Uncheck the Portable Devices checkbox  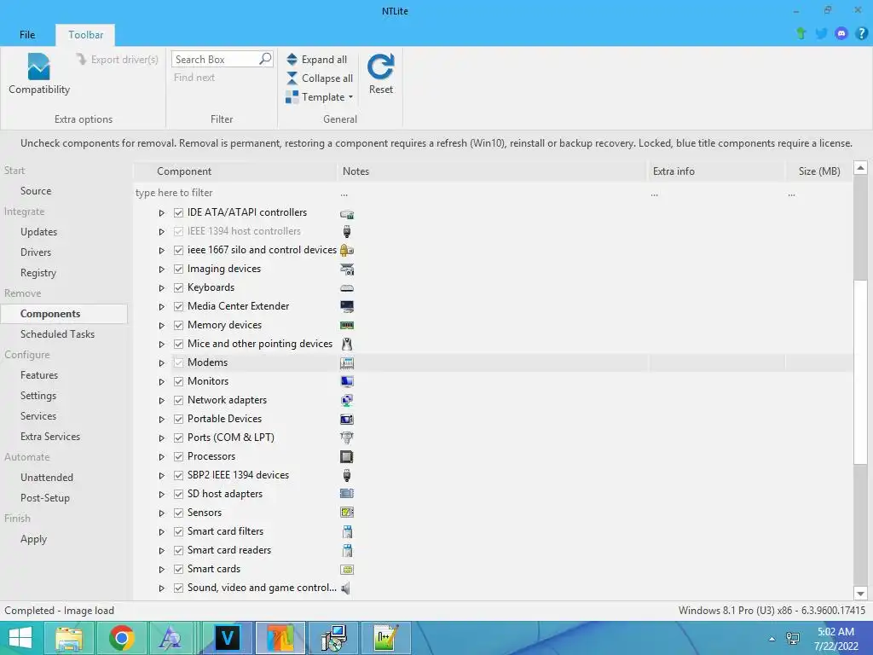click(x=178, y=419)
